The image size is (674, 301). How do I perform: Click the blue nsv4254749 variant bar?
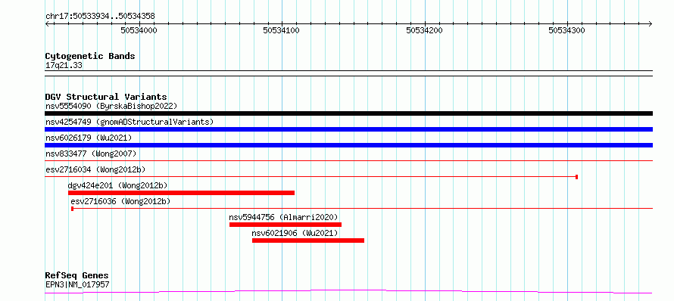pos(348,129)
